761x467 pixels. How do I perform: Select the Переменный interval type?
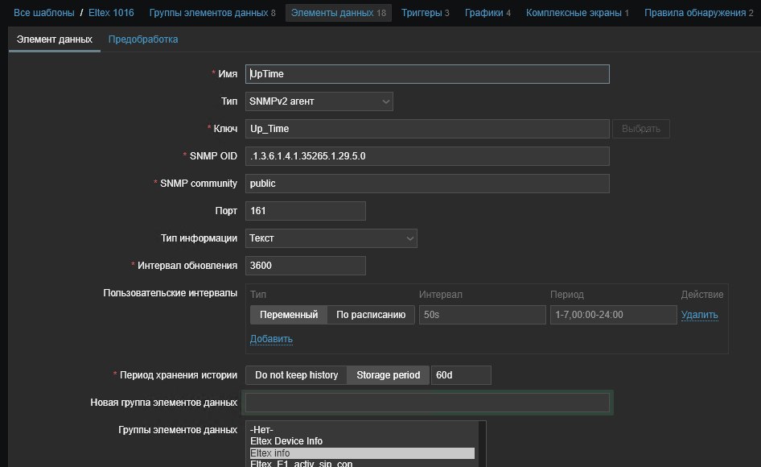point(288,315)
